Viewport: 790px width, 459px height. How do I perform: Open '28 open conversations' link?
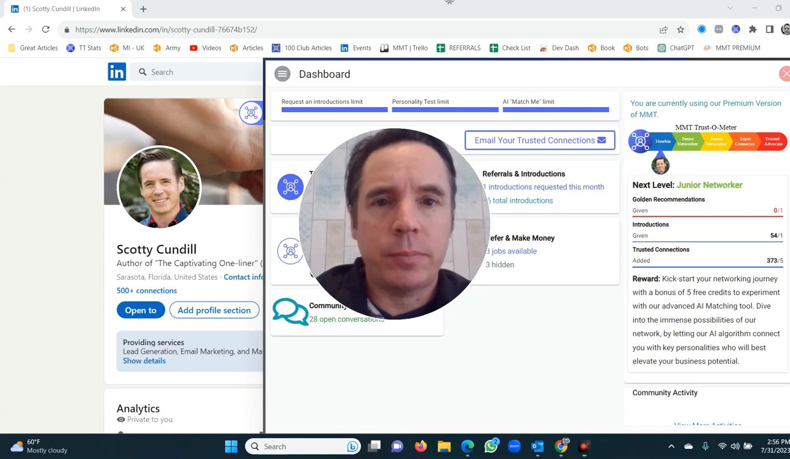[x=347, y=319]
